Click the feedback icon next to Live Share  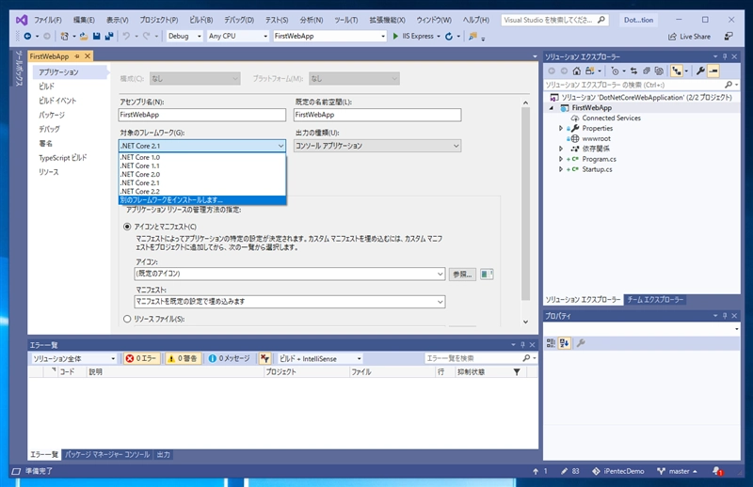pos(729,37)
